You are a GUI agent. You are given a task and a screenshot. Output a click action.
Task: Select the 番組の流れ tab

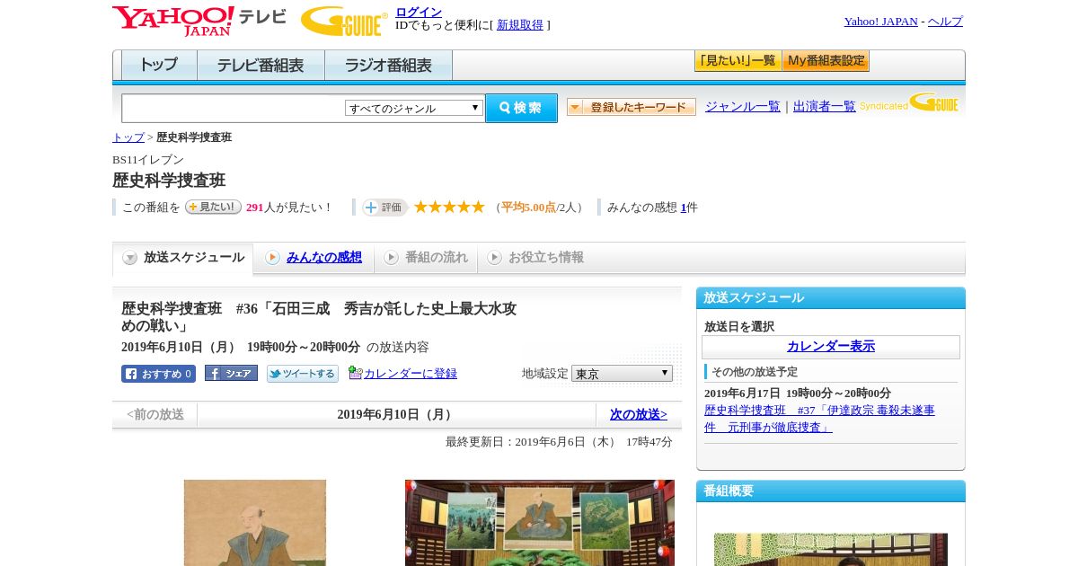click(x=426, y=258)
